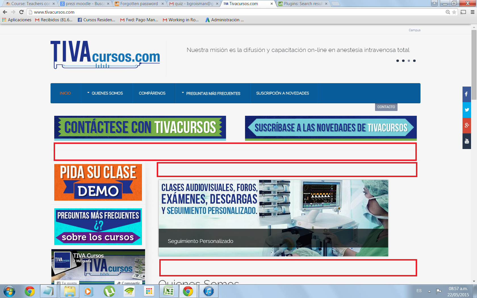Switch to Plugins: Search results tab
Image resolution: width=477 pixels, height=298 pixels.
[x=302, y=4]
